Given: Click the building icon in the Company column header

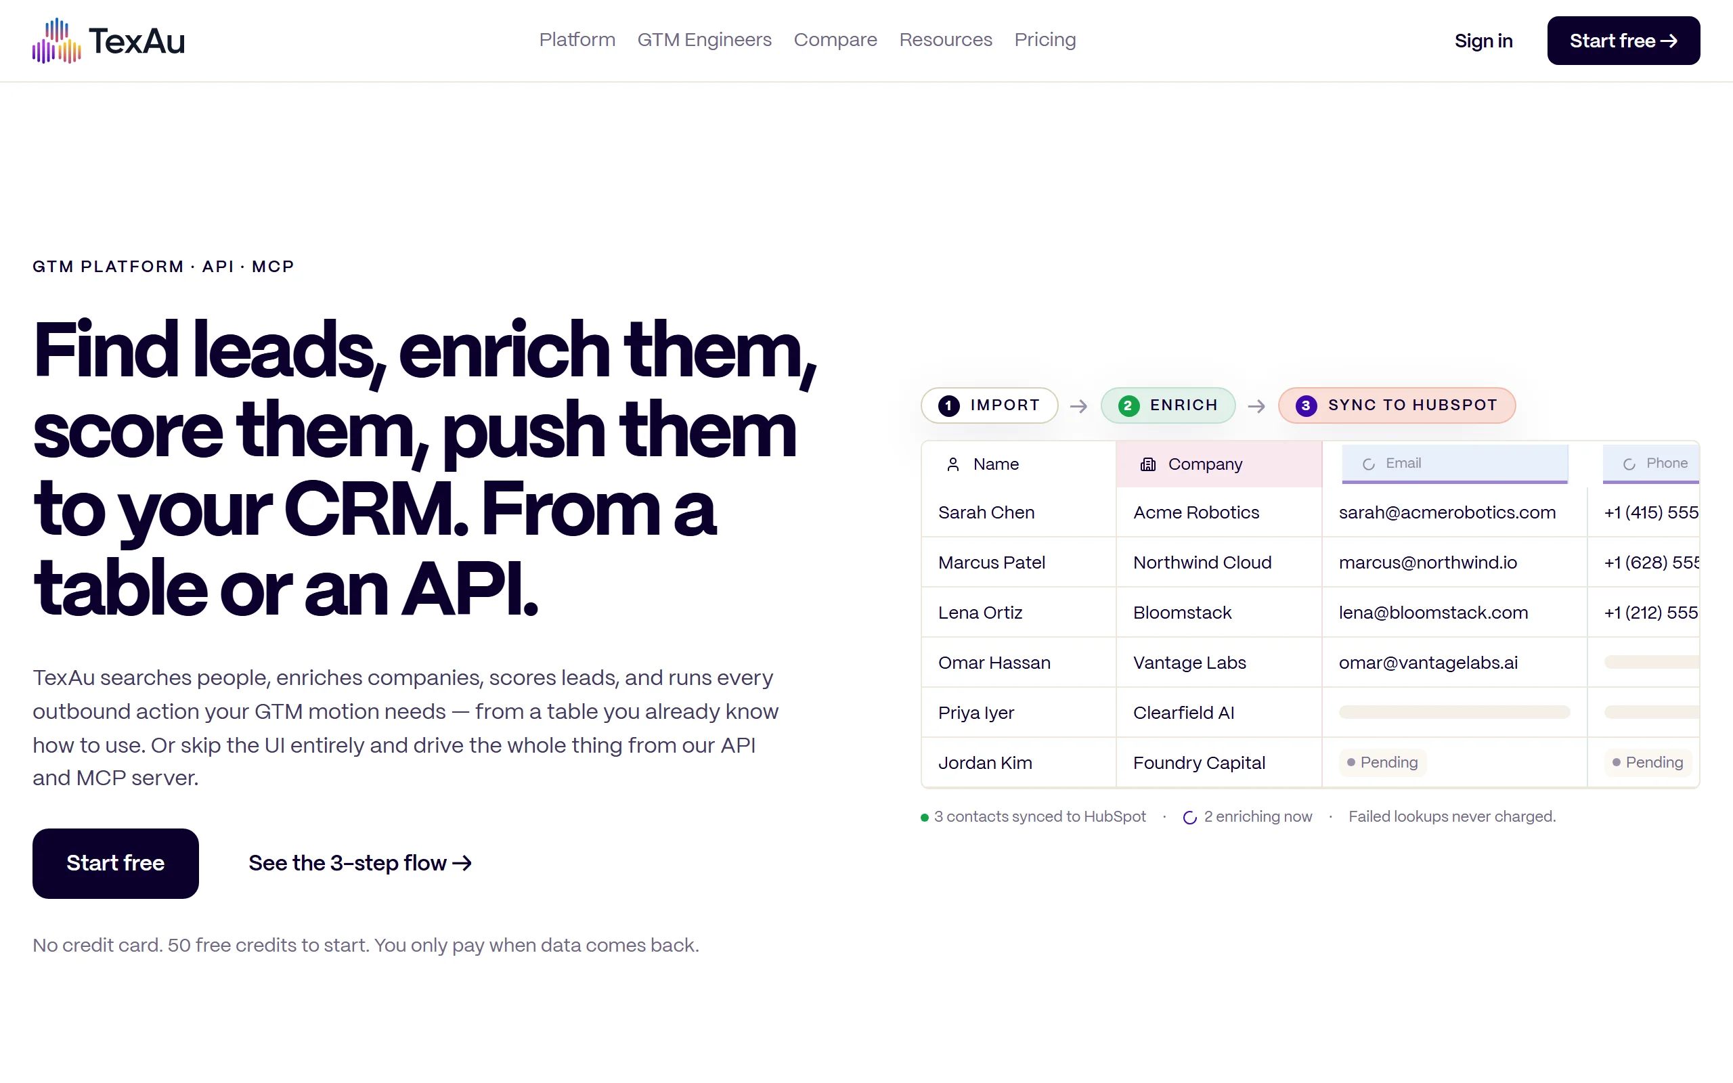Looking at the screenshot, I should [1148, 464].
